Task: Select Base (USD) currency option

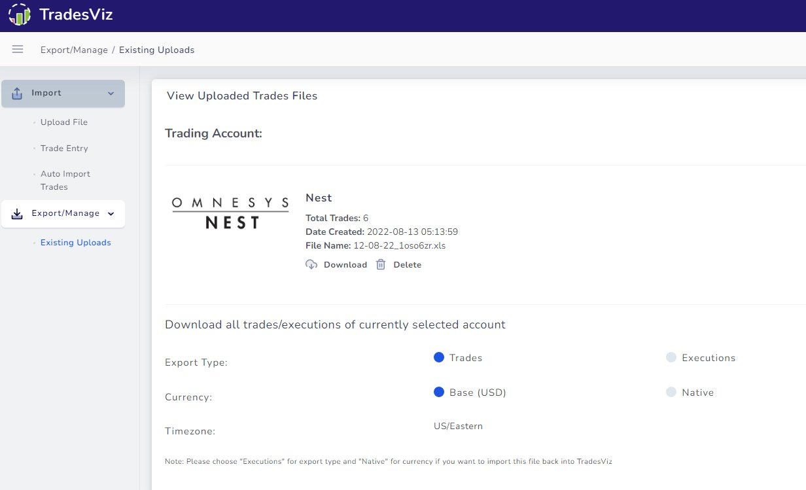Action: pyautogui.click(x=439, y=392)
